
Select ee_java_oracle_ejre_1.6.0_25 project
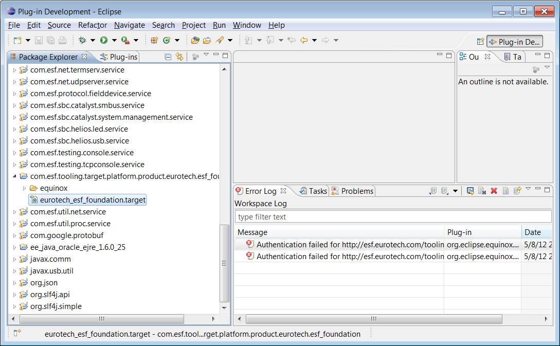point(78,247)
